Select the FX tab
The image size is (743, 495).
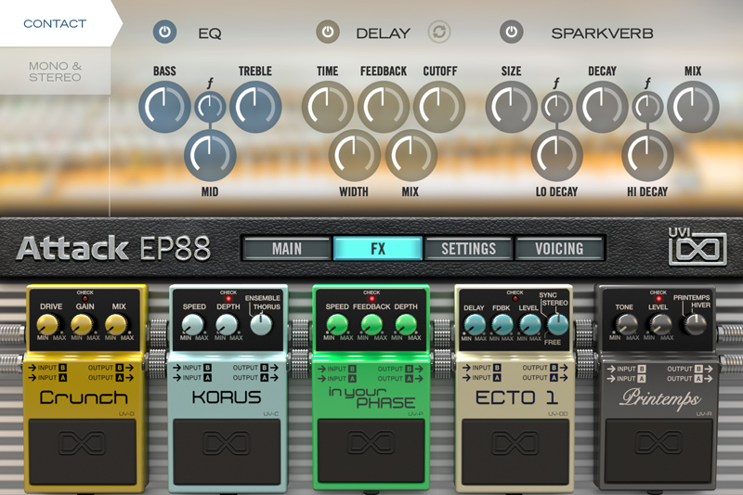pyautogui.click(x=378, y=249)
